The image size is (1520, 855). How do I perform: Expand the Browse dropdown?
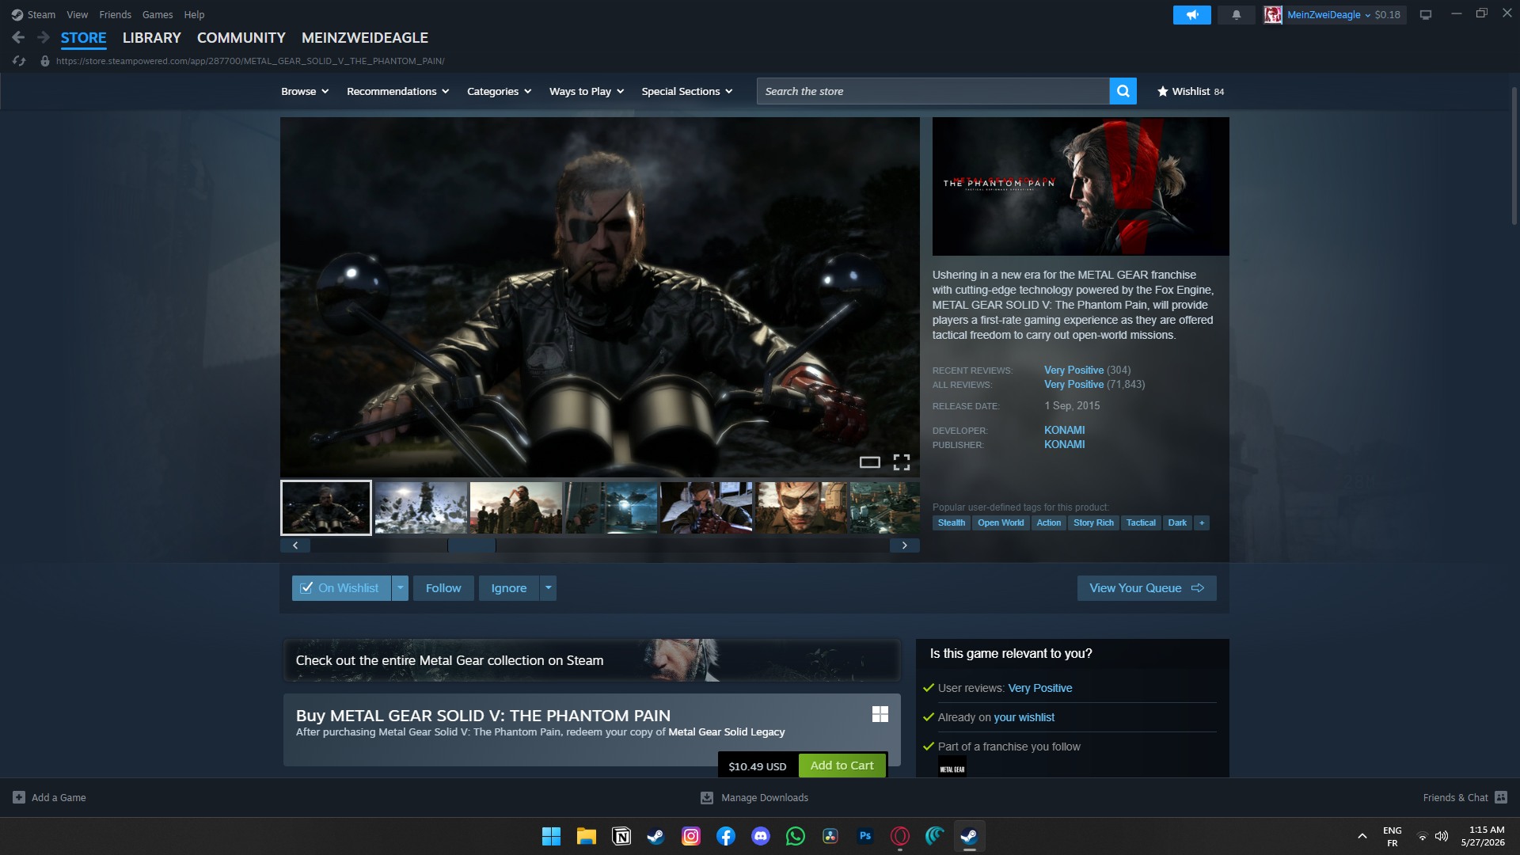point(305,91)
